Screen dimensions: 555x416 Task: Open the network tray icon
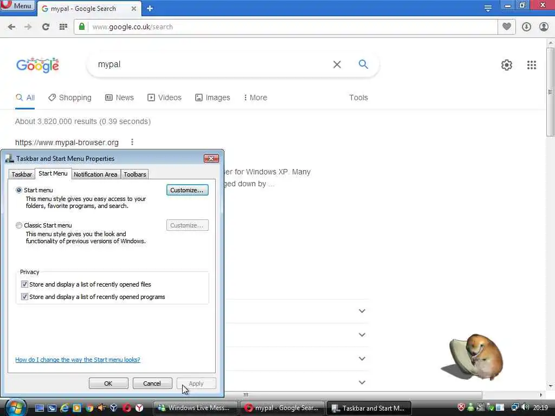[x=515, y=407]
